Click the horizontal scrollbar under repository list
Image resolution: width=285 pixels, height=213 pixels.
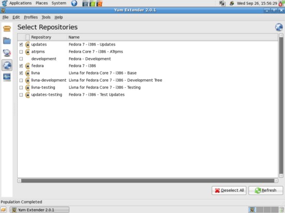148,180
